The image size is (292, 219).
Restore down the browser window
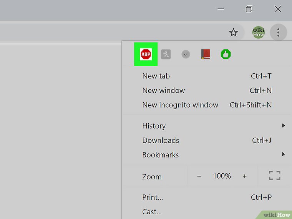(249, 9)
